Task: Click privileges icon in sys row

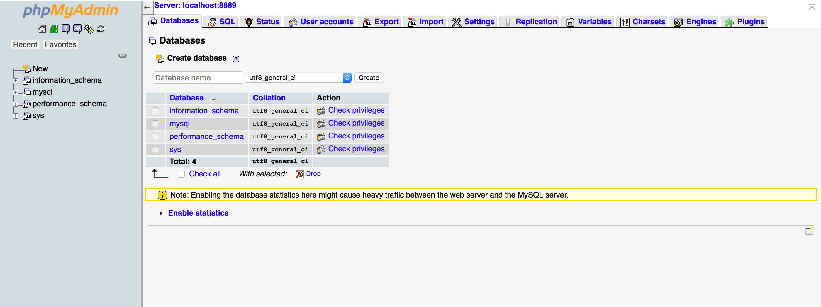Action: 321,149
